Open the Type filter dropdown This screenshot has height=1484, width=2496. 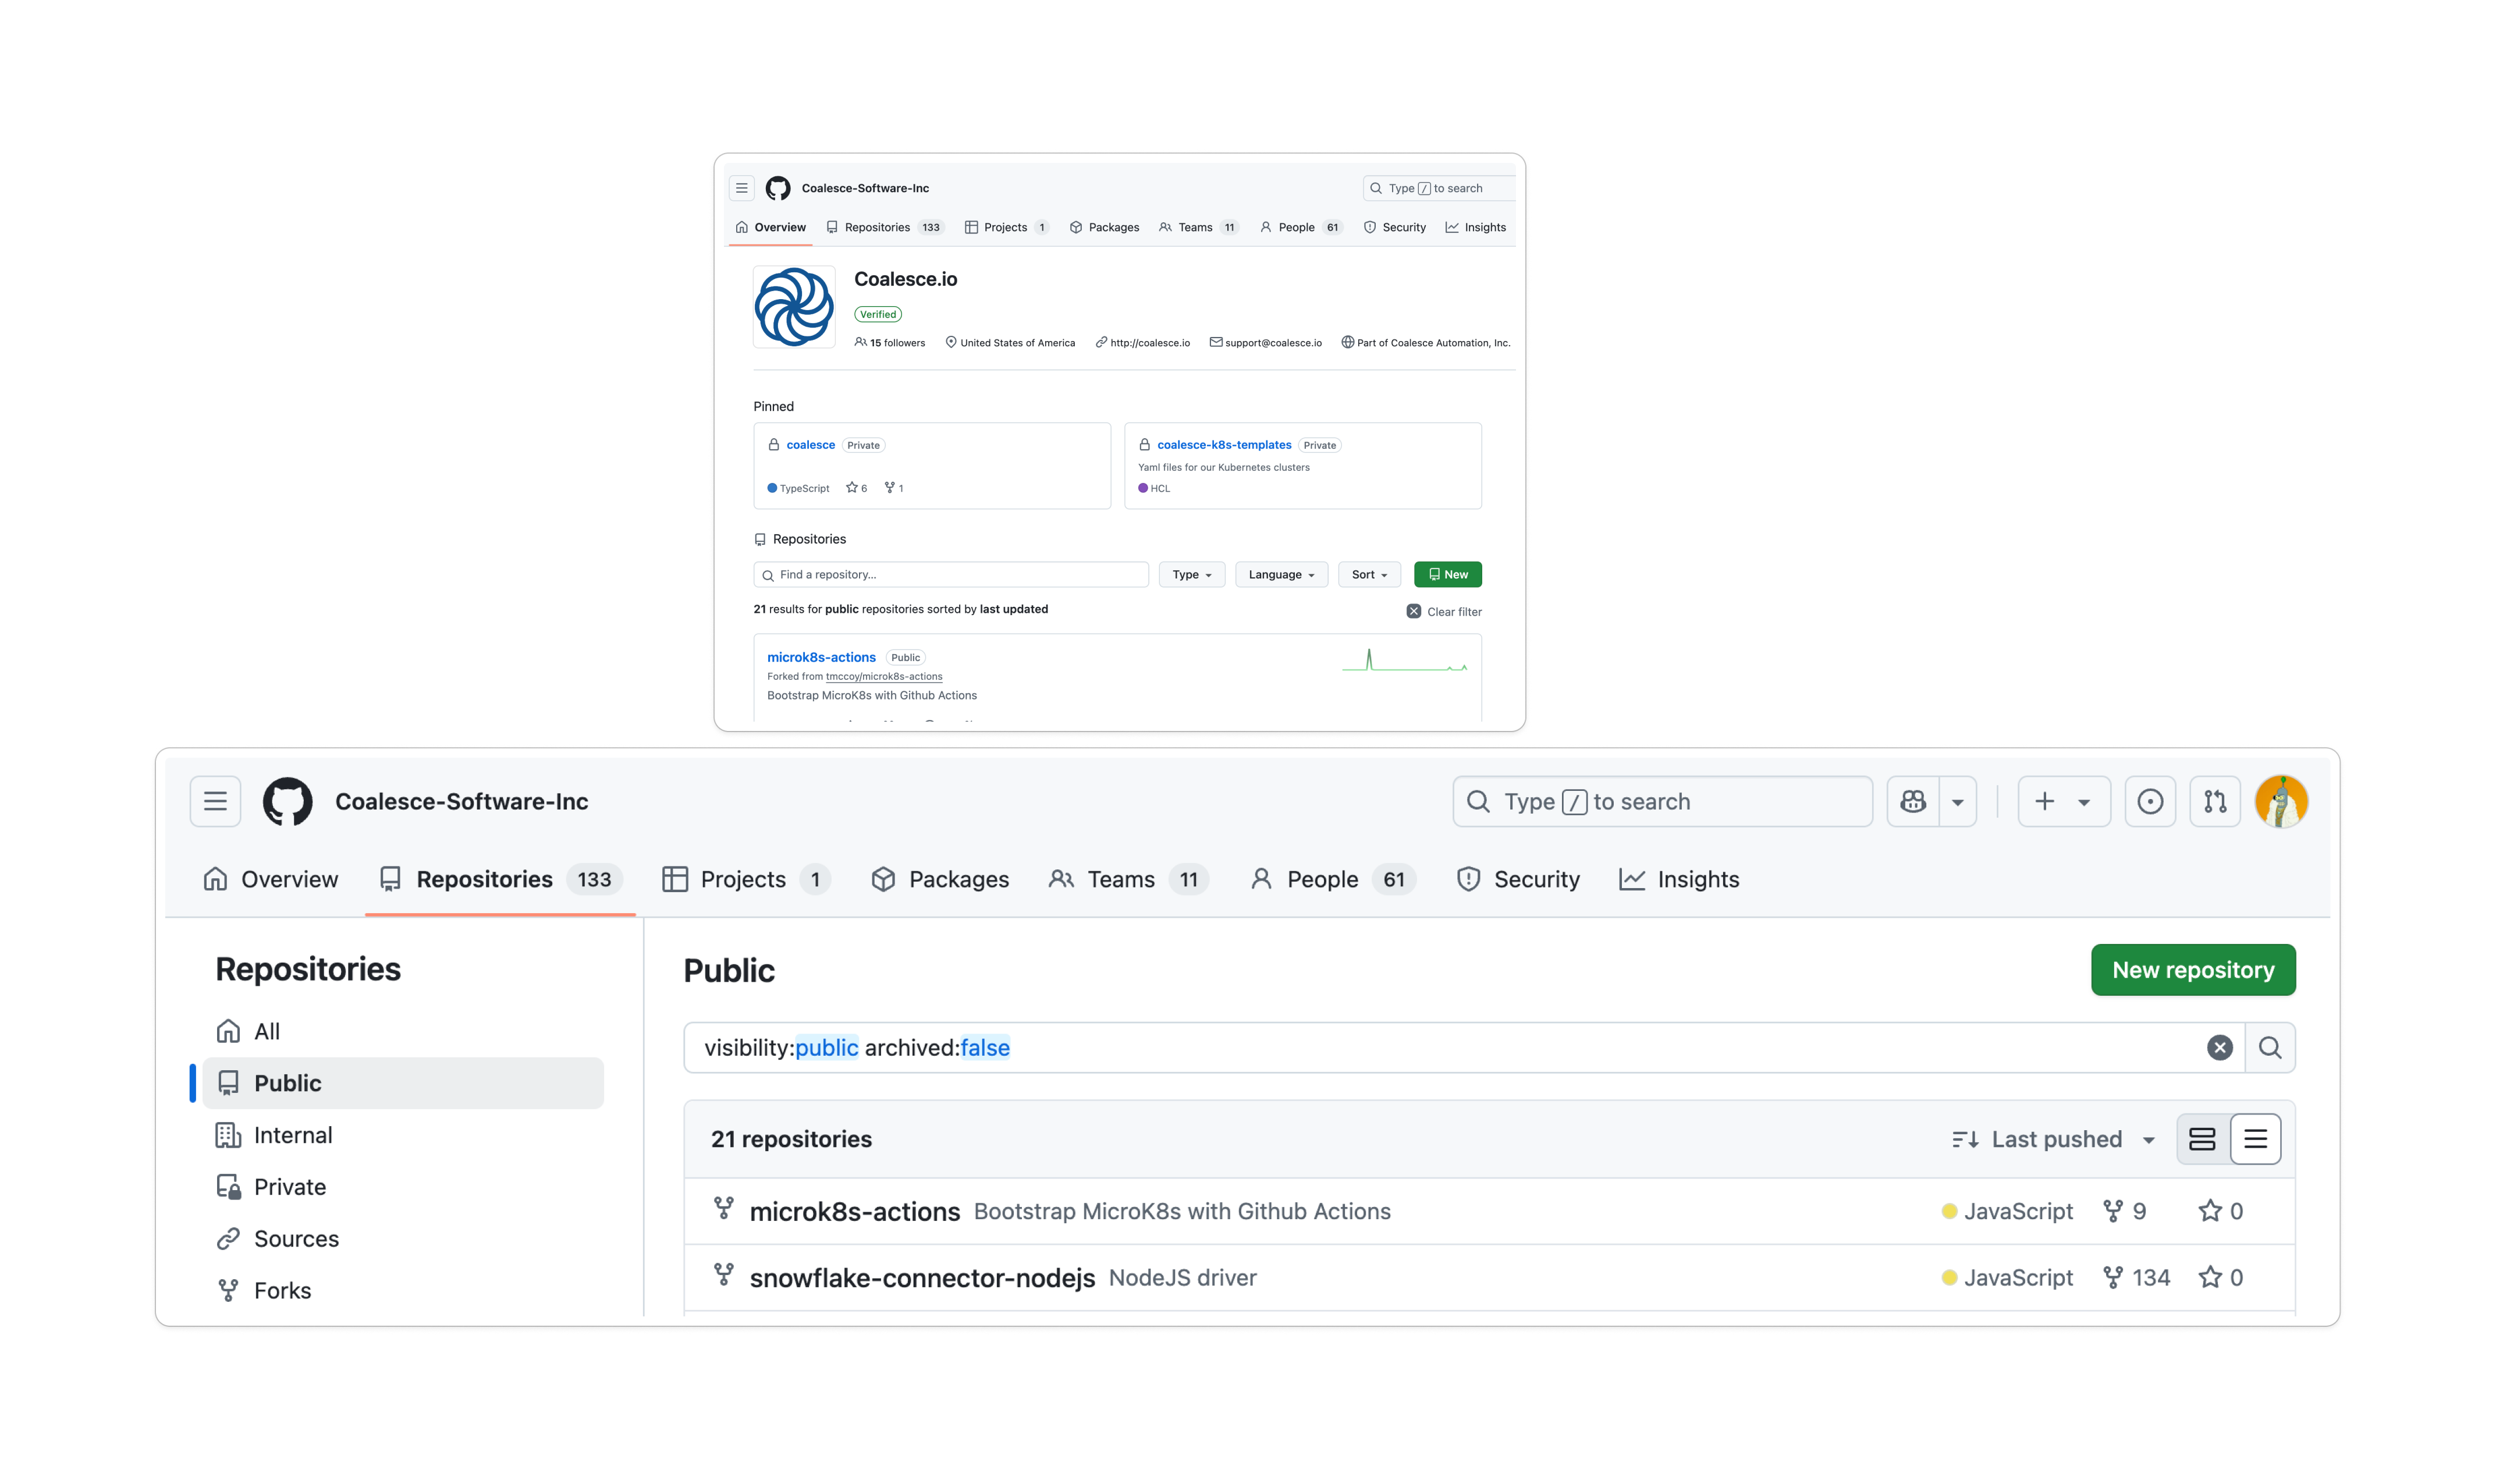1191,574
